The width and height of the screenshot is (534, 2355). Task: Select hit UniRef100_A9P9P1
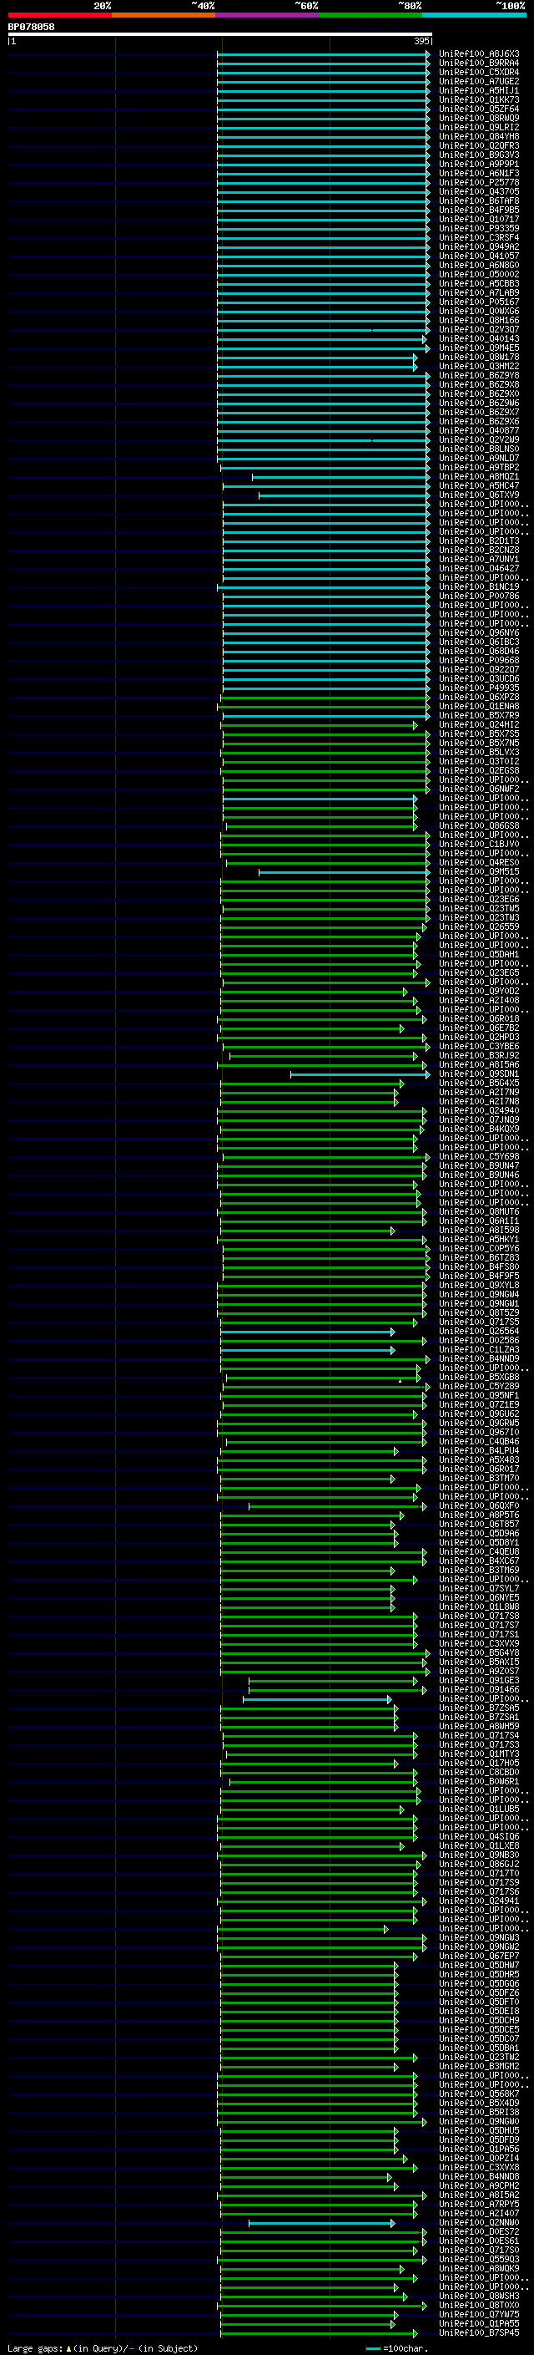[479, 164]
